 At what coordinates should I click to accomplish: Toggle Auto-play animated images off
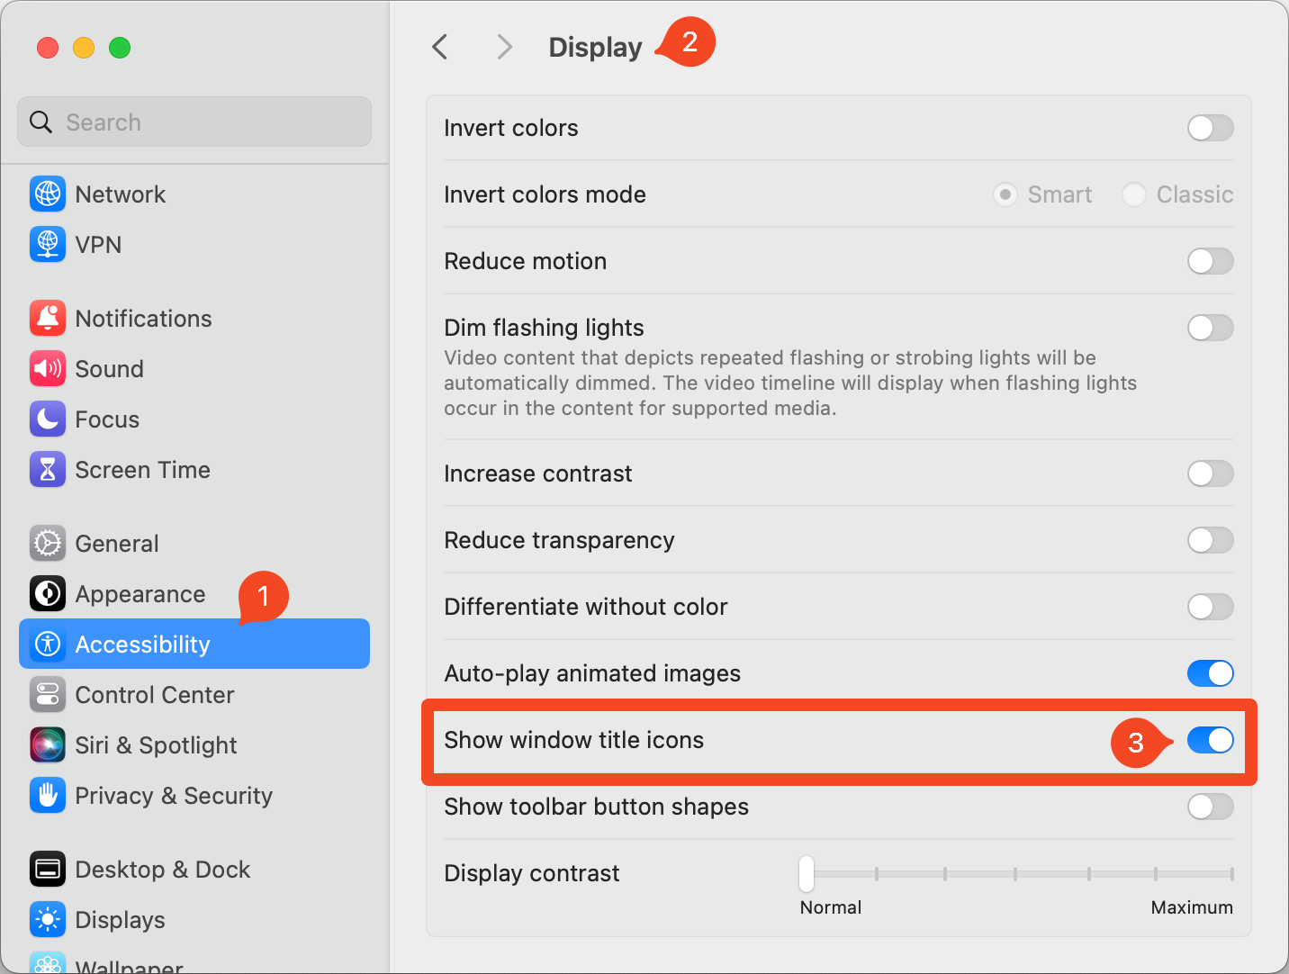coord(1210,673)
